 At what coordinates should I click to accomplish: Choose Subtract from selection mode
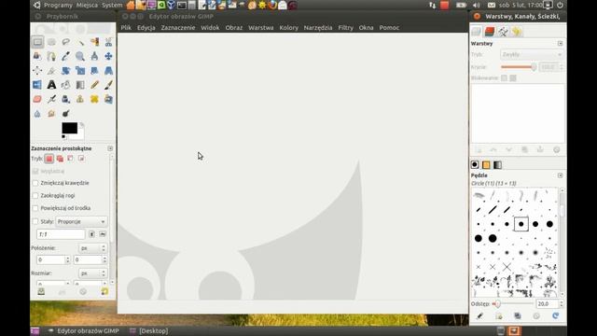(71, 159)
